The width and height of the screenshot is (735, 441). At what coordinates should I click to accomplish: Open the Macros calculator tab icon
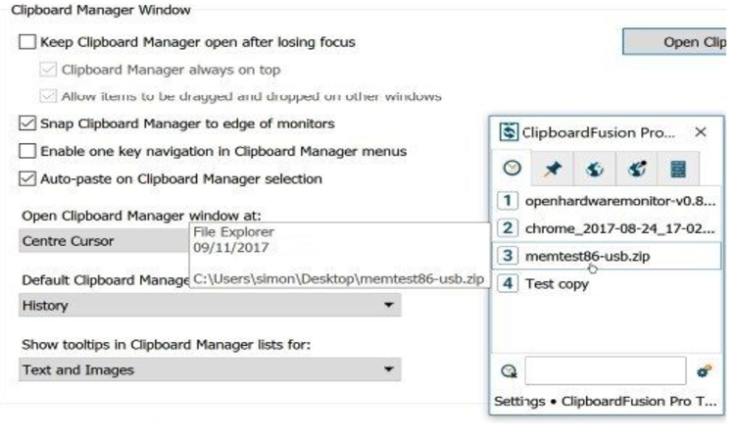click(678, 168)
